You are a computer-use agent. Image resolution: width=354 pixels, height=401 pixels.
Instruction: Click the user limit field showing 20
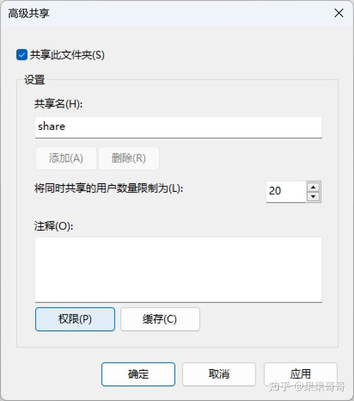pyautogui.click(x=286, y=192)
